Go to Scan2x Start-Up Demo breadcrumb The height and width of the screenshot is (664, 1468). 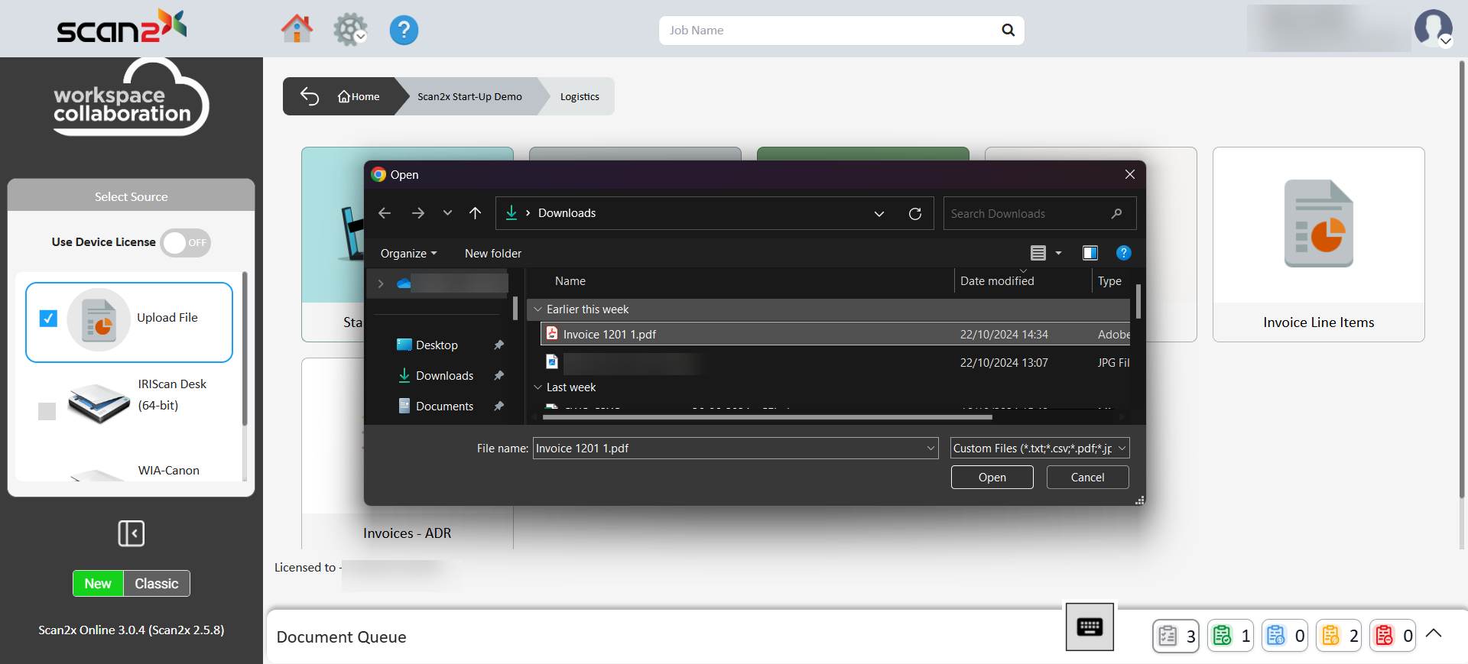469,97
